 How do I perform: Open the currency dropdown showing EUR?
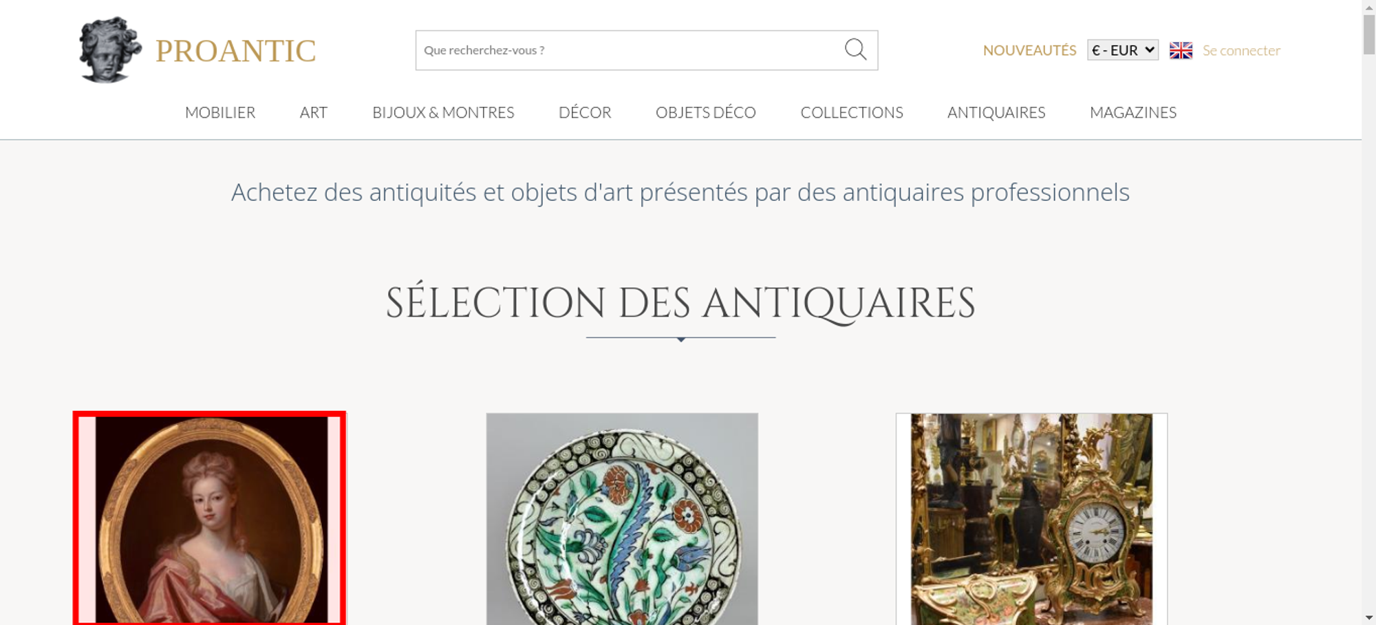1122,50
